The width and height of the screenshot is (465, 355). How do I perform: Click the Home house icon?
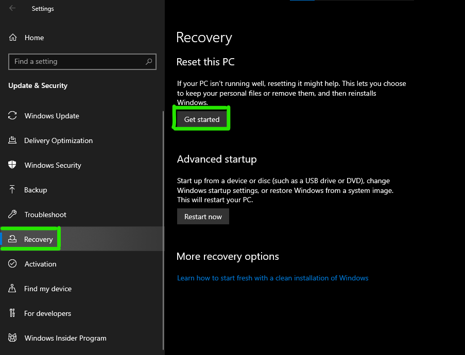[13, 38]
